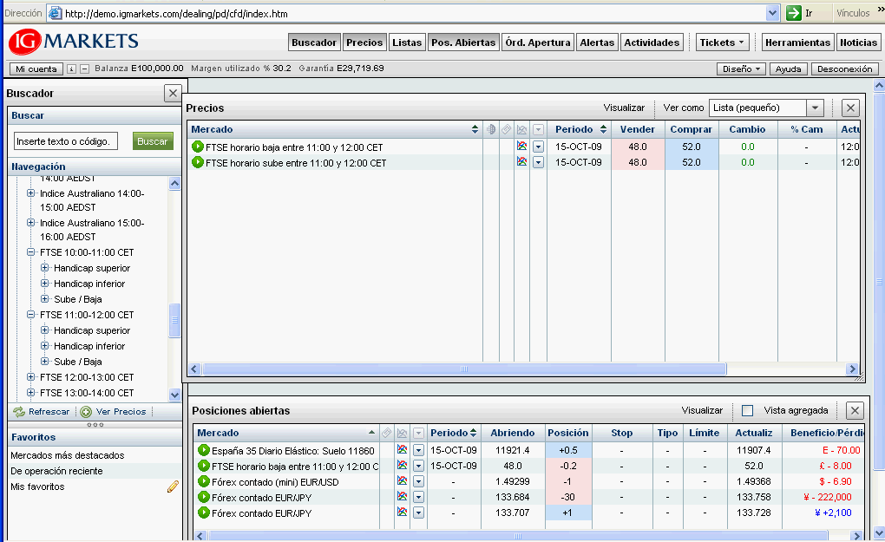Collapse the account balance bar with minus button
The width and height of the screenshot is (885, 542).
[83, 69]
